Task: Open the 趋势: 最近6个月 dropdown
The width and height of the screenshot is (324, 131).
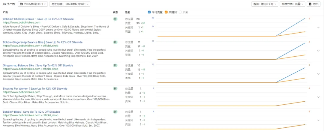Action: 265,4
